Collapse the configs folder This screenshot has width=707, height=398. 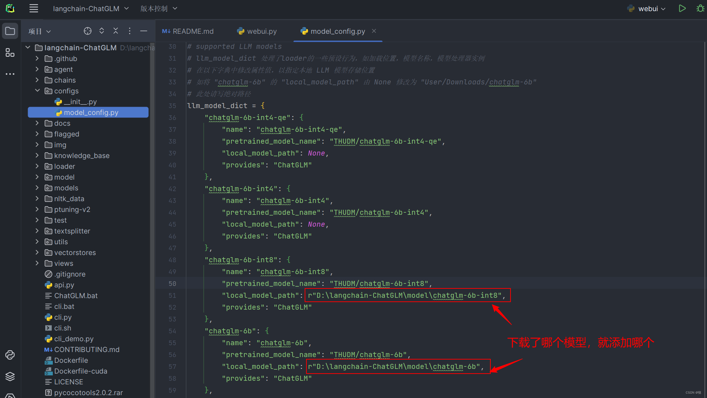point(37,91)
